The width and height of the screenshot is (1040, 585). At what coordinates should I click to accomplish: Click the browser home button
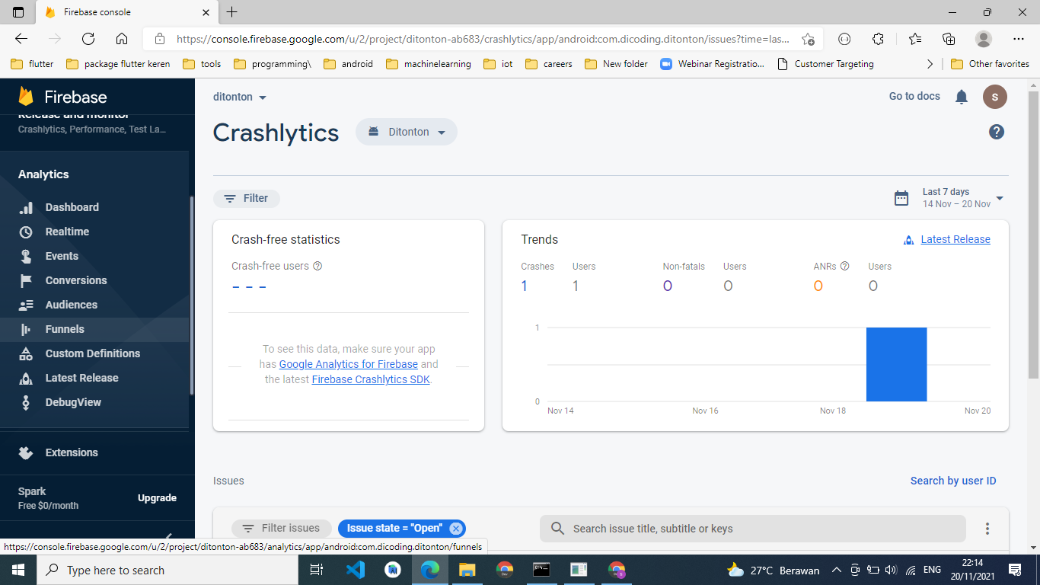tap(122, 39)
